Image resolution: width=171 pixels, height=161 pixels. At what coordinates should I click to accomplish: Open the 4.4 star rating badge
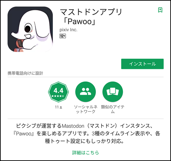(58, 92)
